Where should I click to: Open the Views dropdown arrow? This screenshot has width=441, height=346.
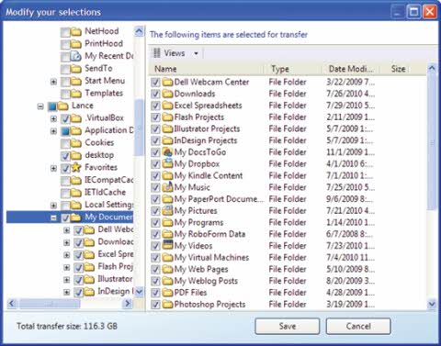(x=196, y=53)
